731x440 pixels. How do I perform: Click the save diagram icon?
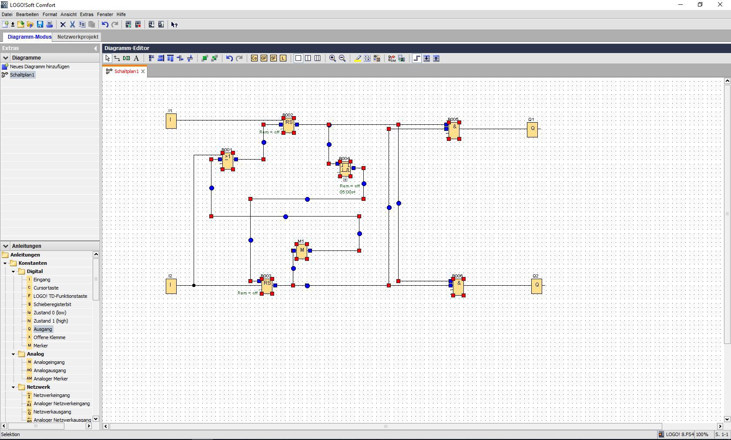click(x=40, y=25)
